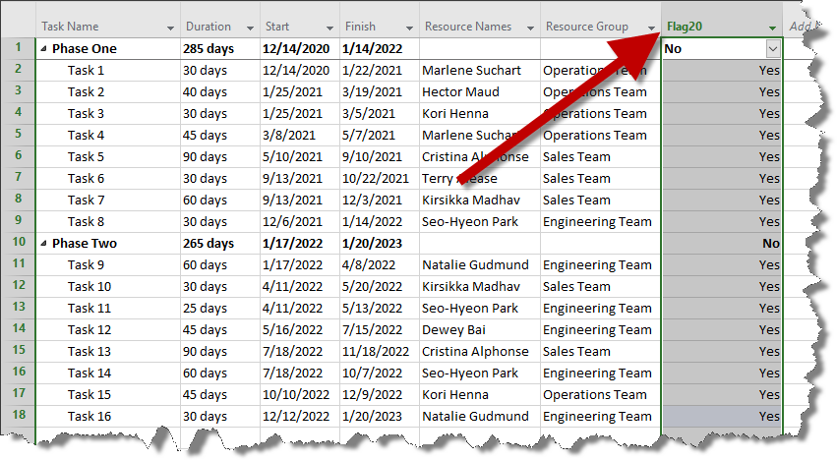Open the Resource Names column filter dropdown

pyautogui.click(x=530, y=28)
